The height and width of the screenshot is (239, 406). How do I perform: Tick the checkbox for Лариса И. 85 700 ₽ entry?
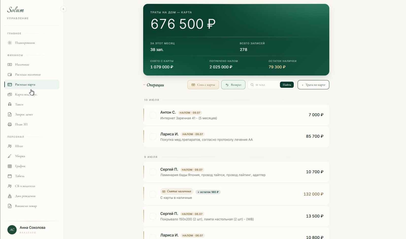click(153, 136)
